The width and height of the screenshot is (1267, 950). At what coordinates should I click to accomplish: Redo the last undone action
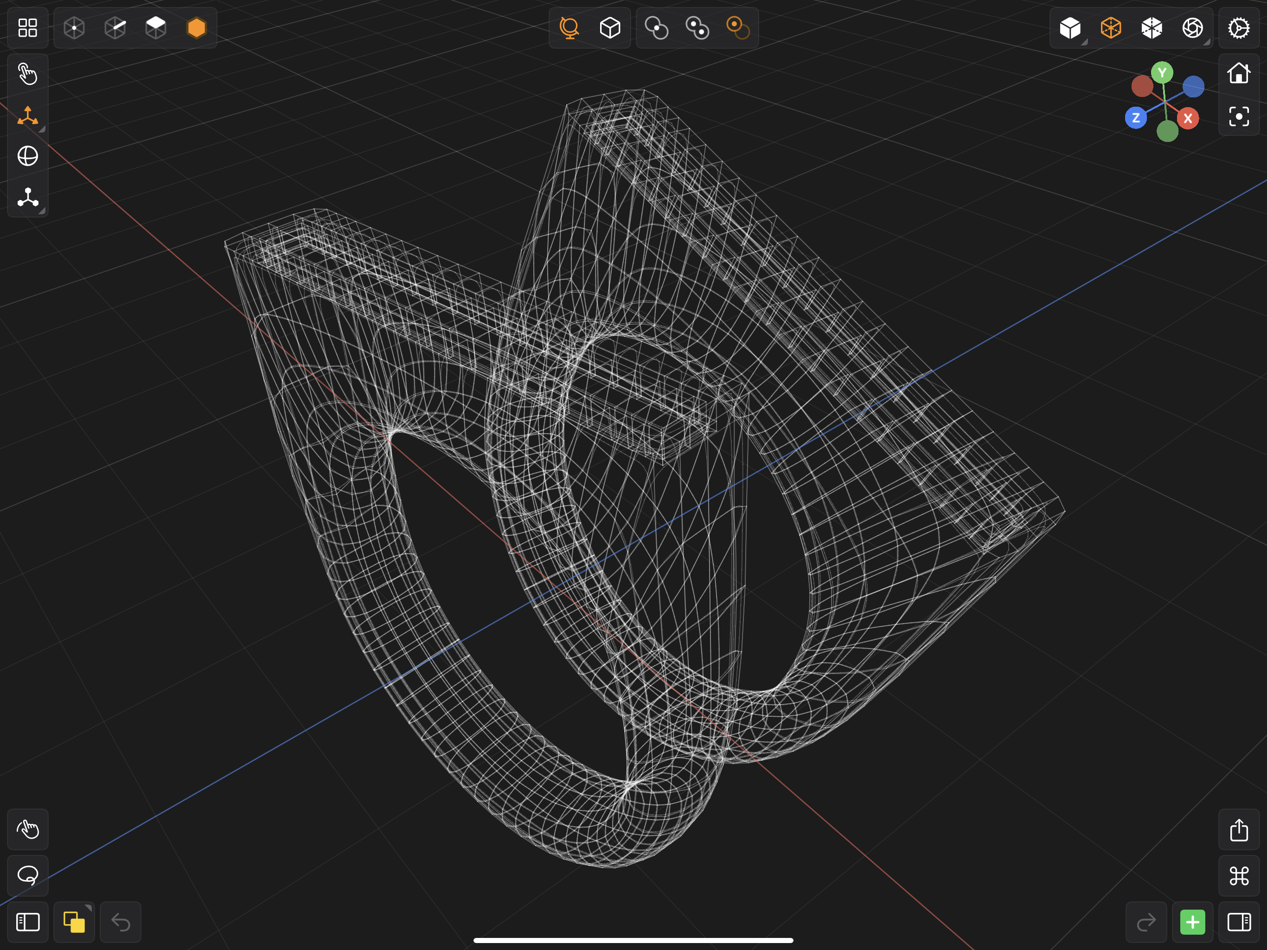(1146, 922)
